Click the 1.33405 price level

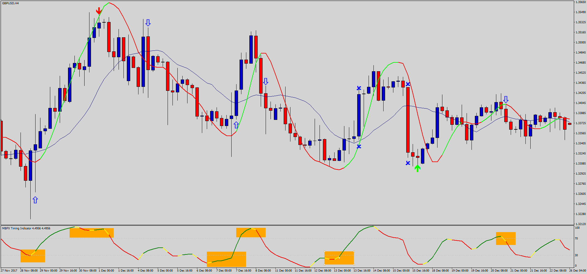click(581, 143)
